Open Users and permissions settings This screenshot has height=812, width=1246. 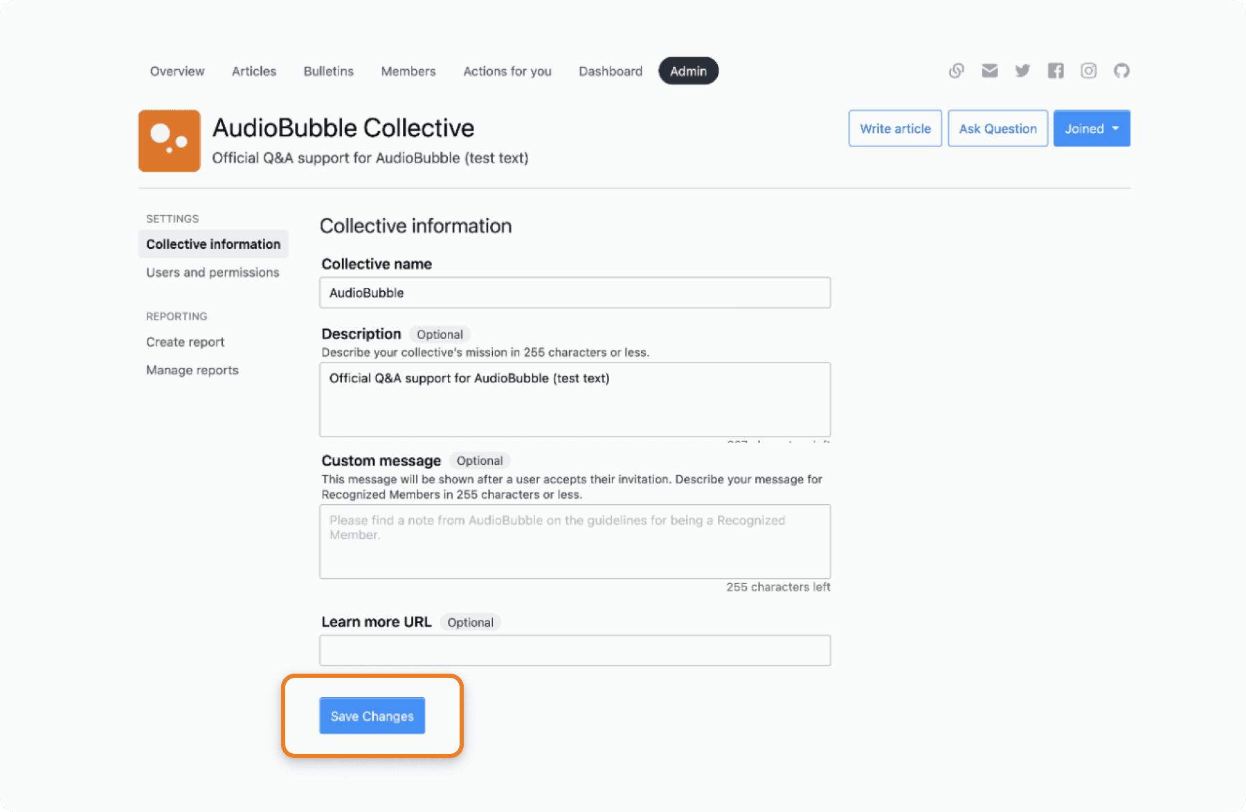213,273
